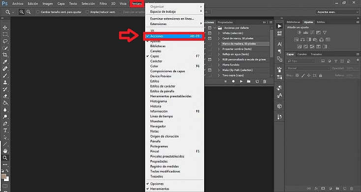
Task: Create a new action
Action: [257, 82]
